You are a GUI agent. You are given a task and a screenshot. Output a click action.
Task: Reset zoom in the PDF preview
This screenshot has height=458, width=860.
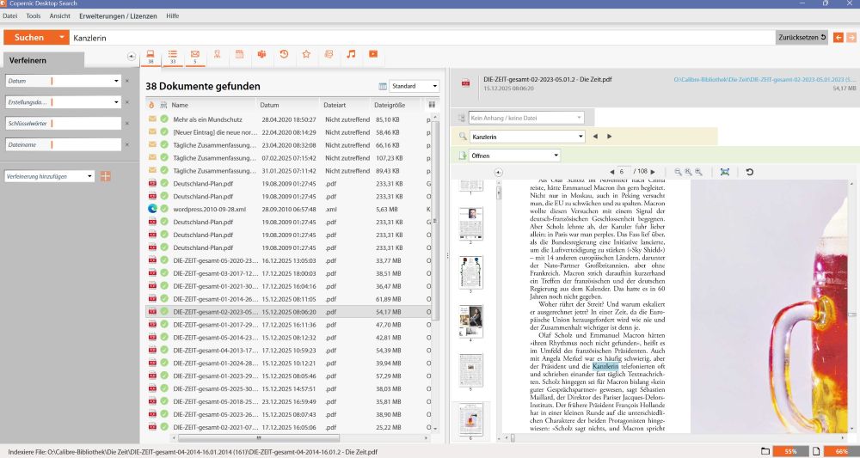click(x=688, y=172)
